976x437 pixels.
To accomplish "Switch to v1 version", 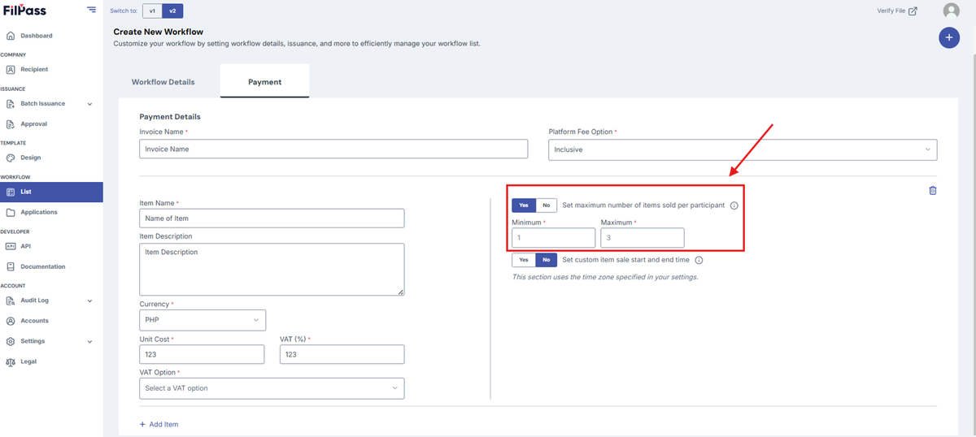I will 152,11.
